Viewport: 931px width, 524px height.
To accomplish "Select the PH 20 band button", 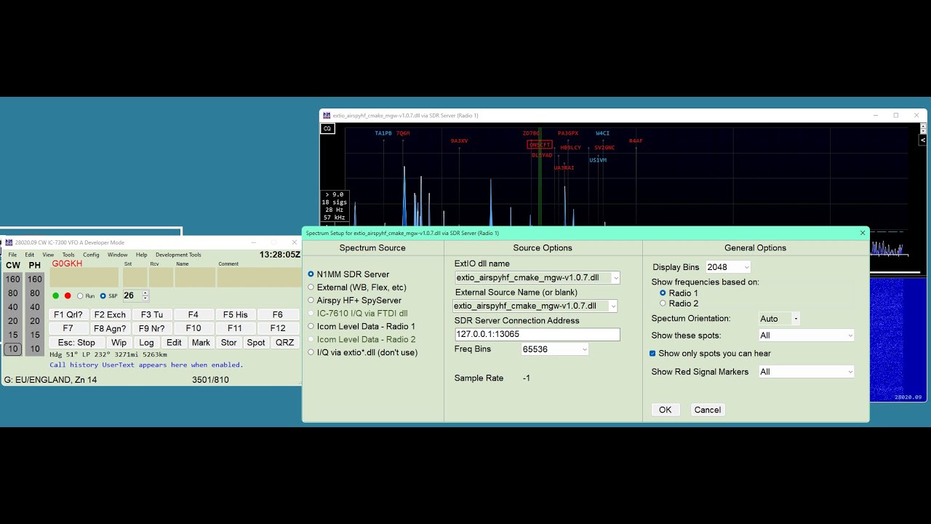I will pyautogui.click(x=35, y=321).
